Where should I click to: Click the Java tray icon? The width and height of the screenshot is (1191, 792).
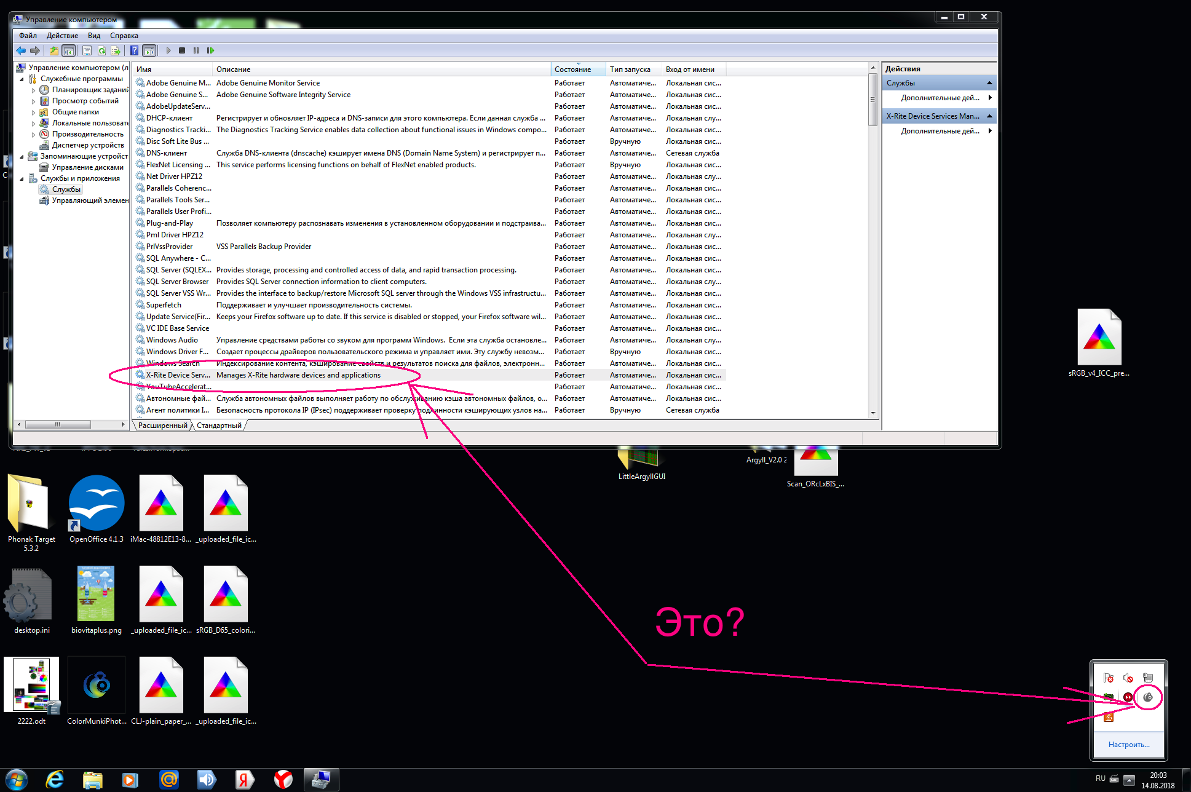coord(1109,716)
